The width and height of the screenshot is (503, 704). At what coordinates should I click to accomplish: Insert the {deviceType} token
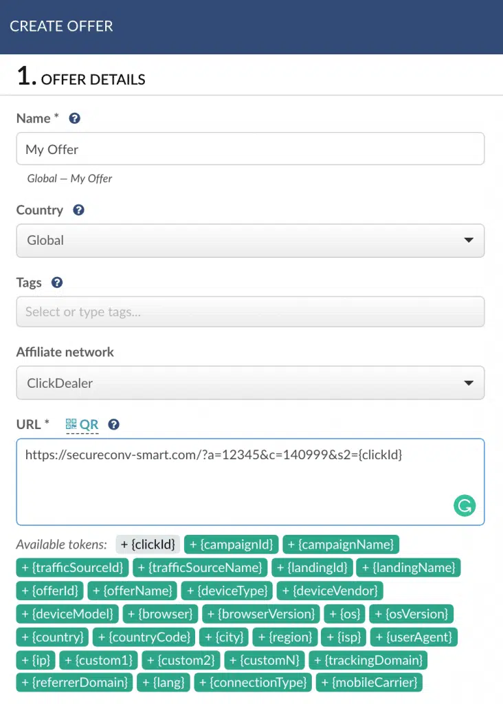point(228,591)
